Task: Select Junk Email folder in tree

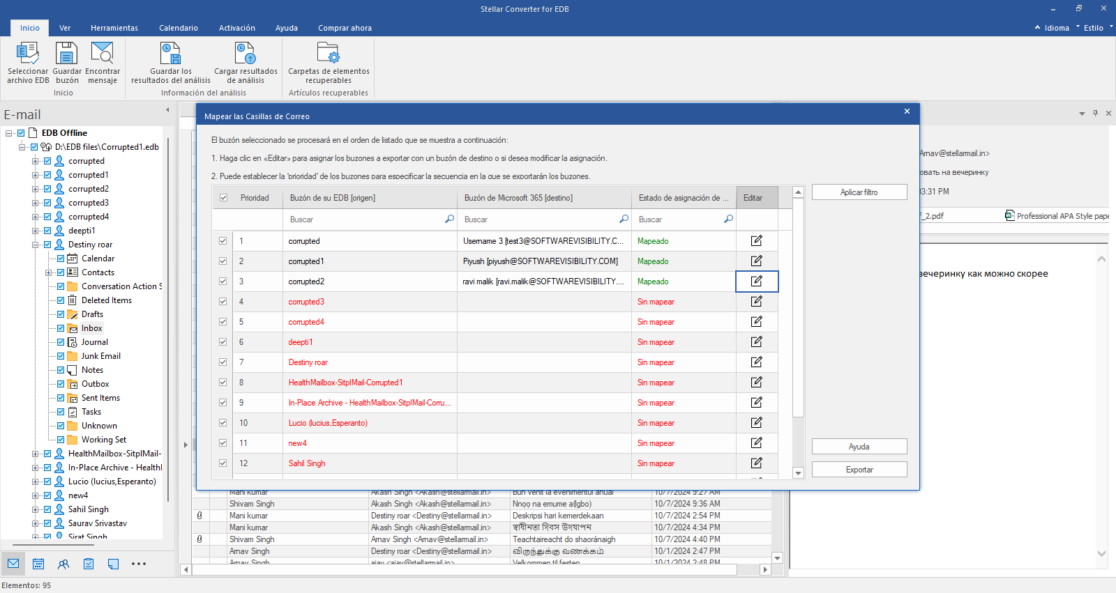Action: click(101, 356)
